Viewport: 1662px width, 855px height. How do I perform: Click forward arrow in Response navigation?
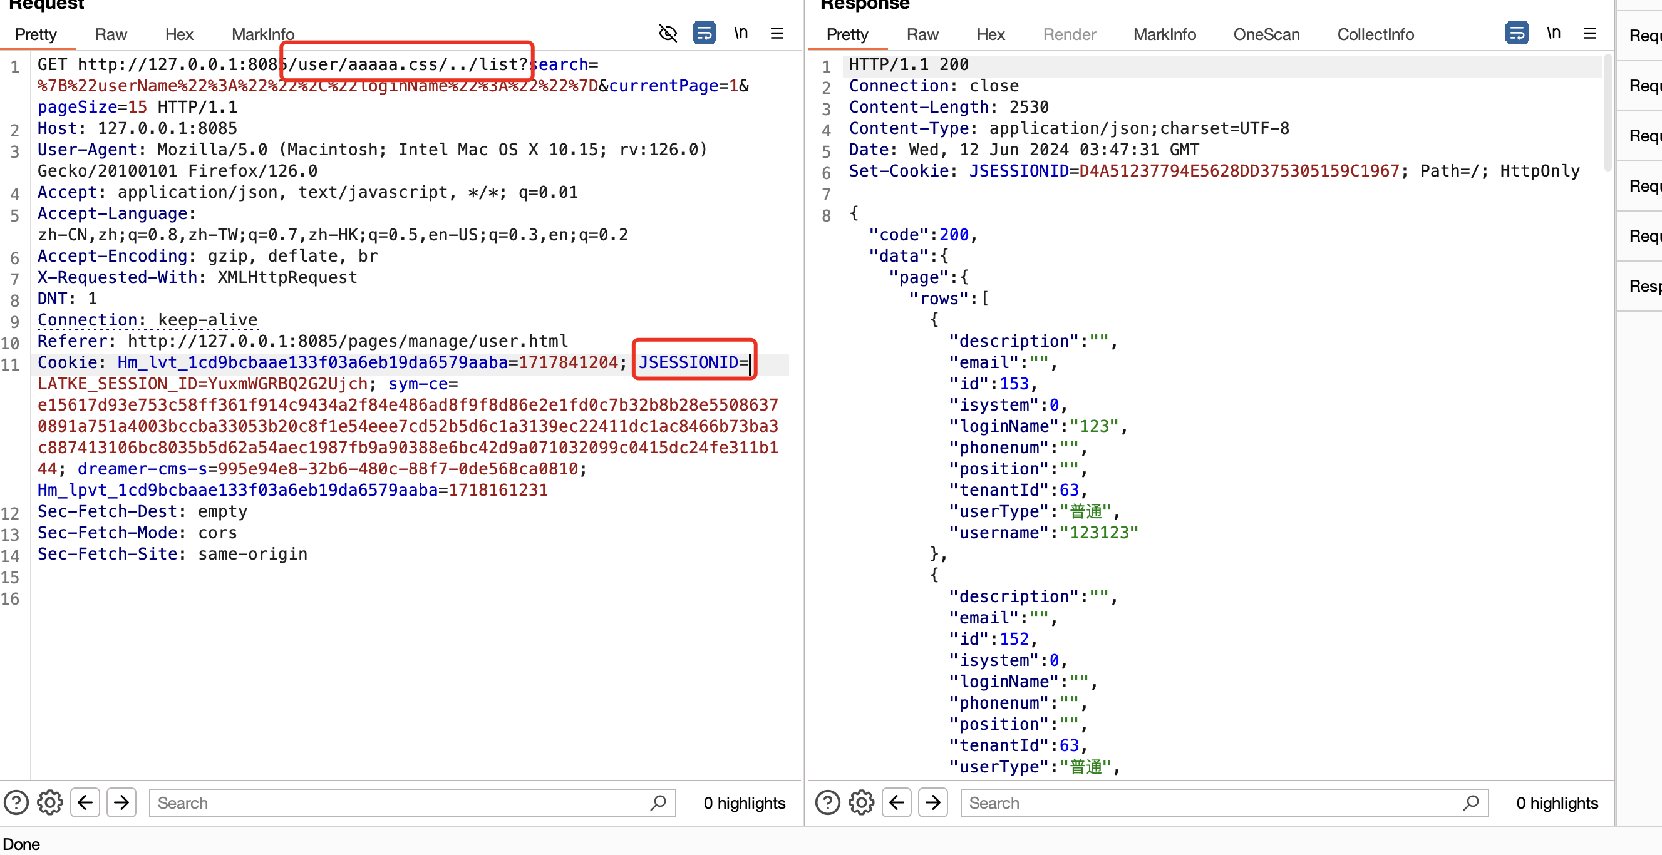[934, 802]
